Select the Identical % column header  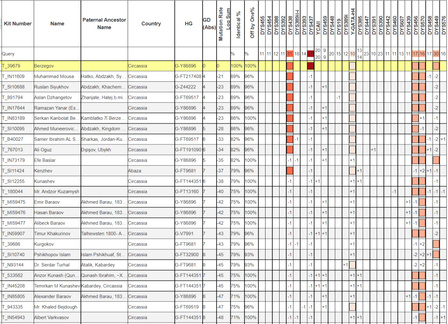pos(238,24)
